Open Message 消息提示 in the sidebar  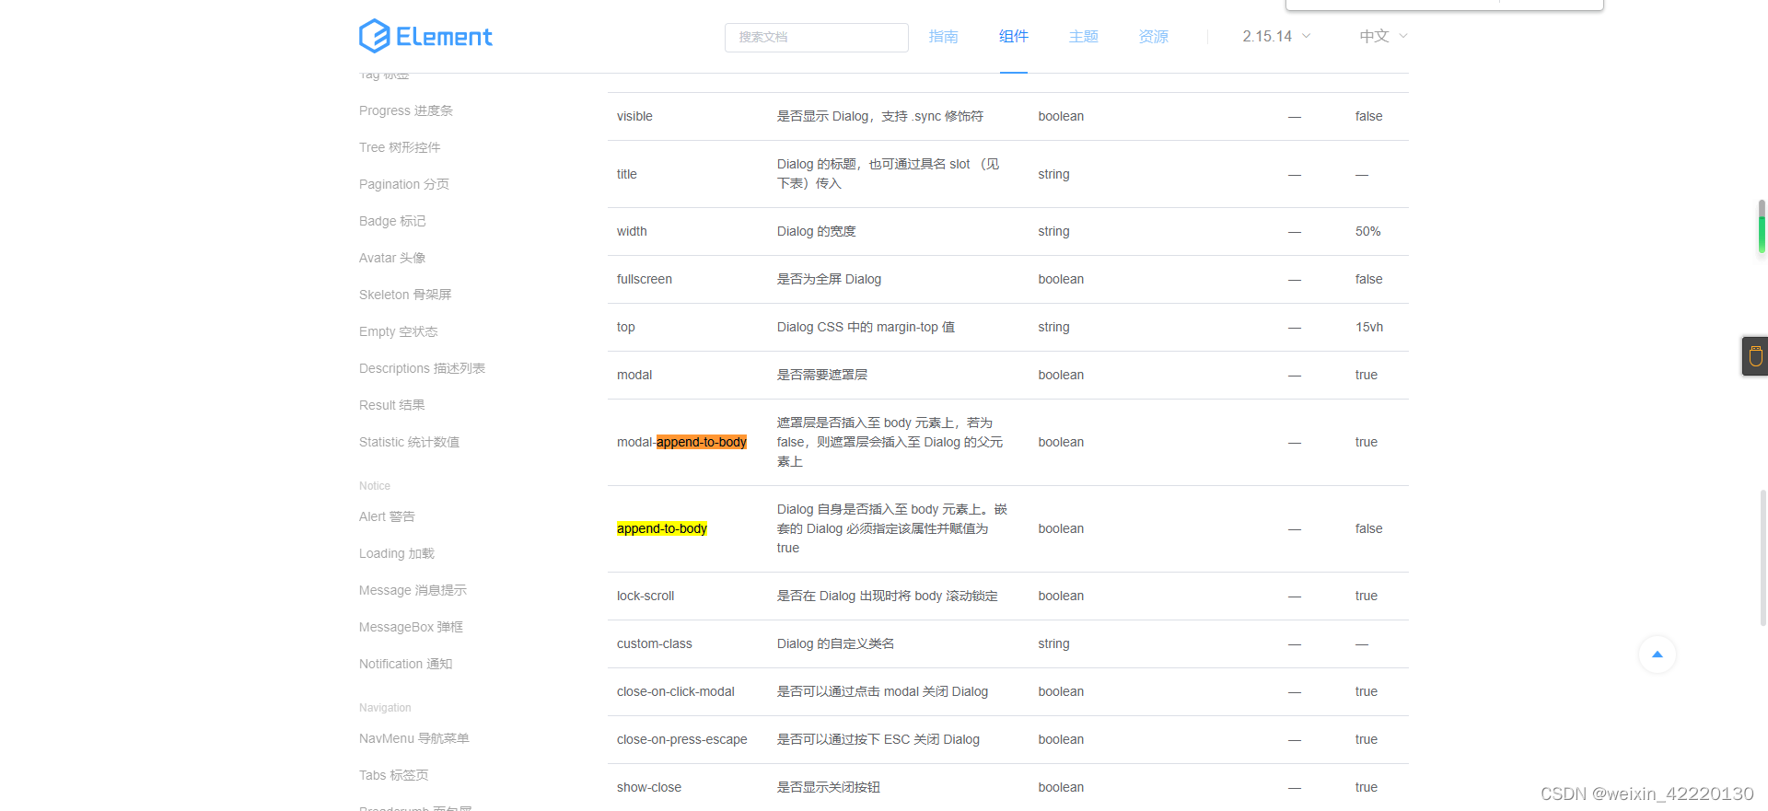point(413,590)
